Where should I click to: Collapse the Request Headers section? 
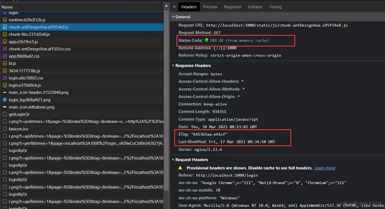coord(173,160)
